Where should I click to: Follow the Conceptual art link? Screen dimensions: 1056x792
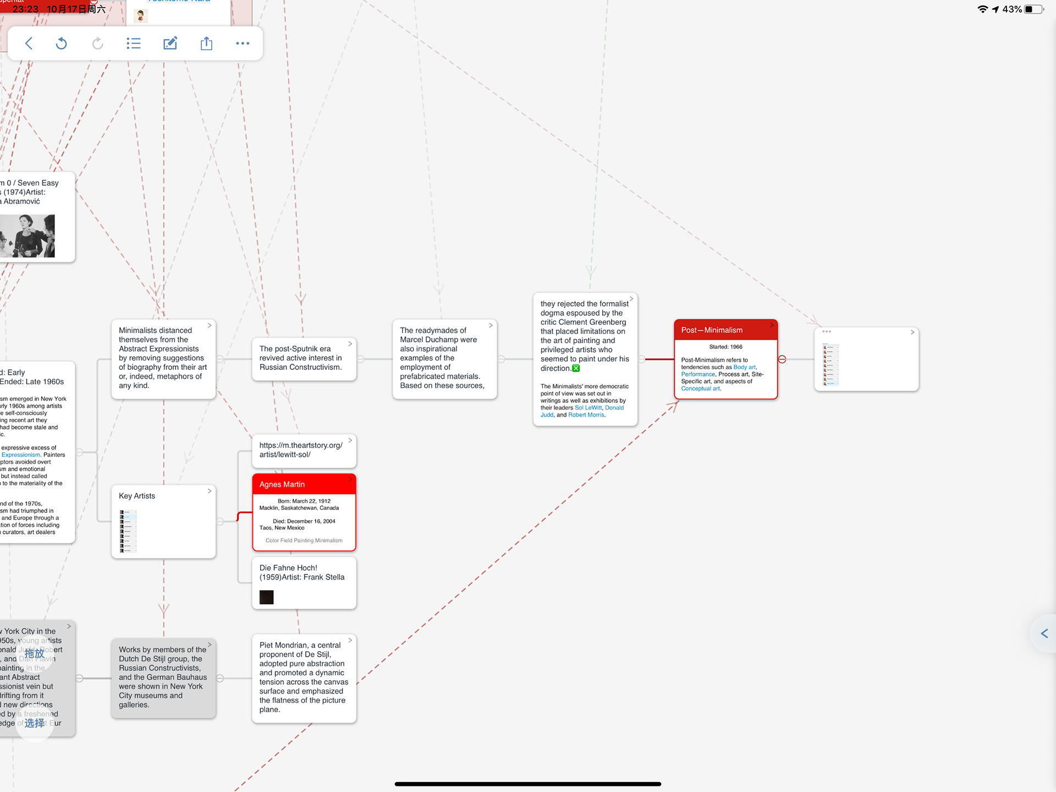tap(700, 389)
